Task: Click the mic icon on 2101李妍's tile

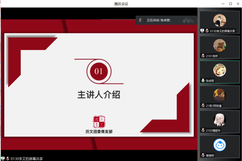Action: (x=203, y=56)
